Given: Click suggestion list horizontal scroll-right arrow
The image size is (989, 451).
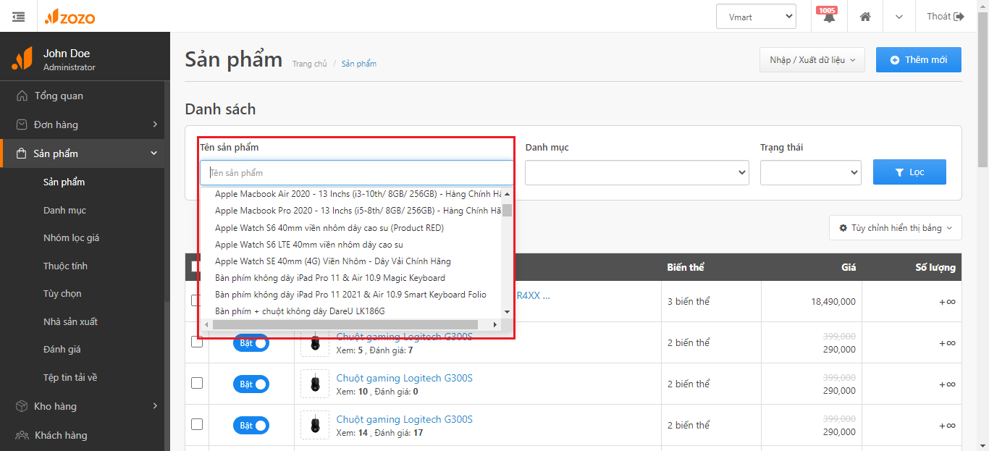Looking at the screenshot, I should tap(495, 325).
